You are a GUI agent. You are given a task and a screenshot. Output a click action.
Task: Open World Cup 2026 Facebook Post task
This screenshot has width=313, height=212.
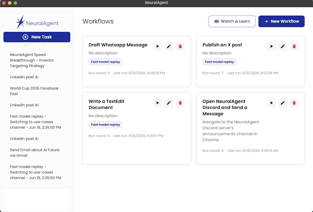click(34, 91)
